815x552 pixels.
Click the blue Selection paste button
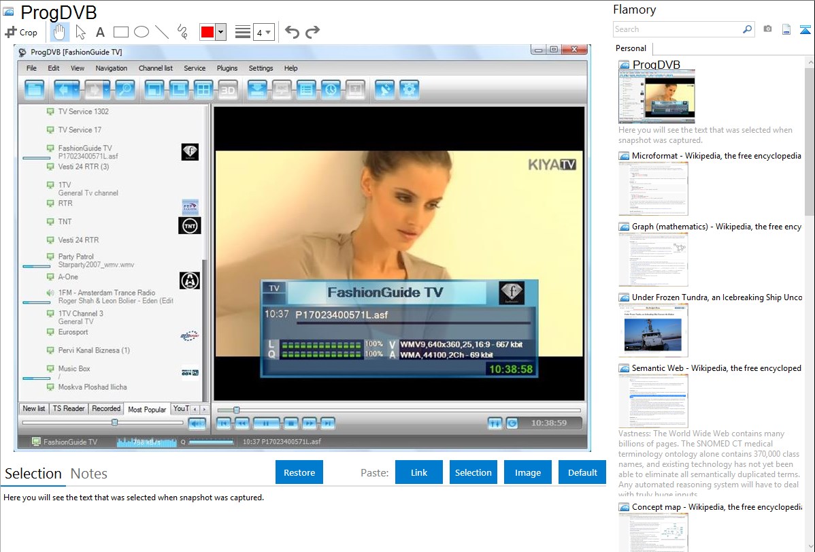(x=473, y=472)
